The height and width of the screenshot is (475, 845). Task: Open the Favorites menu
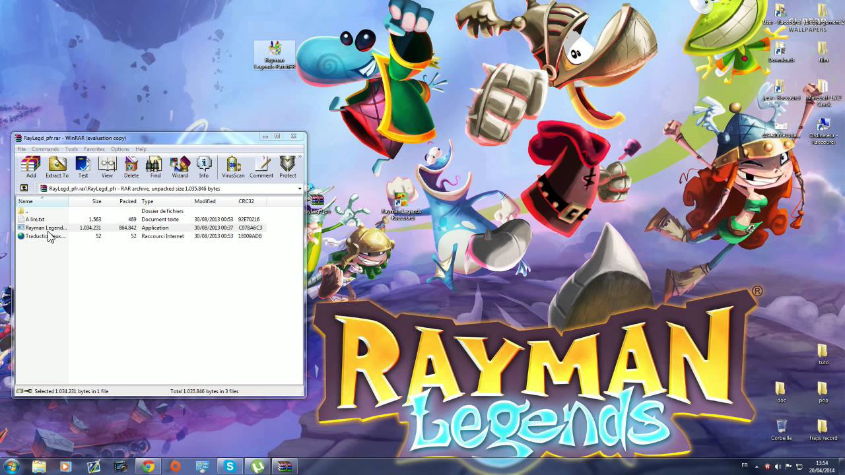(94, 149)
